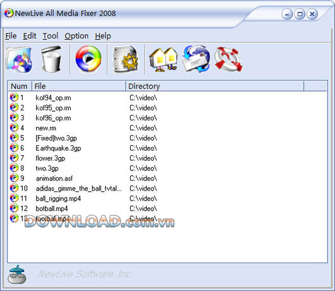Click the two houses homepage icon

click(164, 59)
